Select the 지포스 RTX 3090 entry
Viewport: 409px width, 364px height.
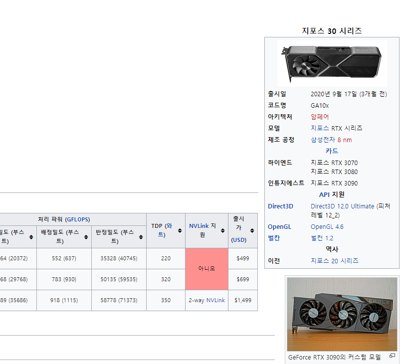pos(334,183)
